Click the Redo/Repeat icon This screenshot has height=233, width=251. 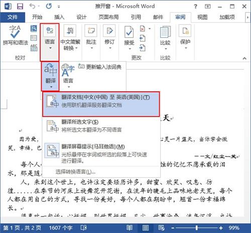(x=49, y=7)
